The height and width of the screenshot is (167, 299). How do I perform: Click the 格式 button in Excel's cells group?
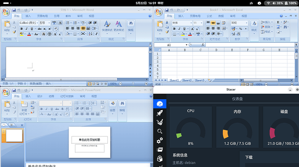click(267, 32)
